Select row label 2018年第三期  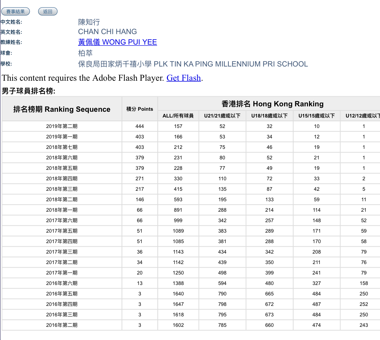pos(62,189)
